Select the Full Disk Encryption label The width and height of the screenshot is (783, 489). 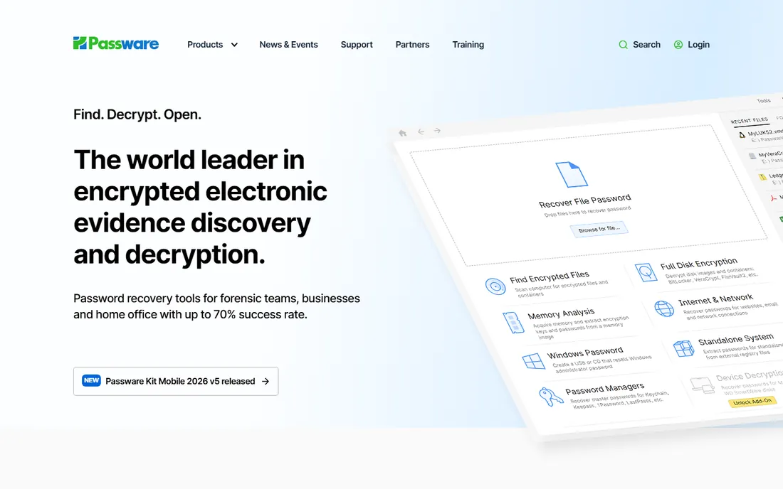tap(699, 263)
